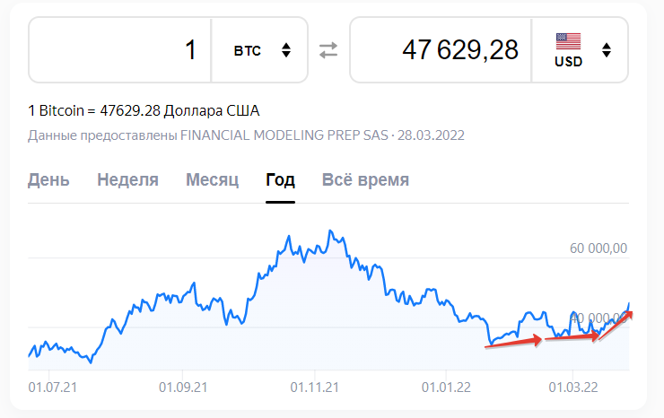
Task: Click the 01.01.22 date label
Action: click(x=446, y=388)
